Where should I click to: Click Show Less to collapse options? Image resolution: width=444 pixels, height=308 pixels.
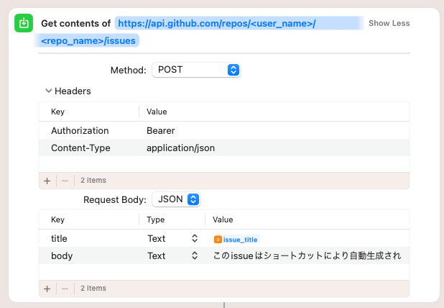coord(389,23)
